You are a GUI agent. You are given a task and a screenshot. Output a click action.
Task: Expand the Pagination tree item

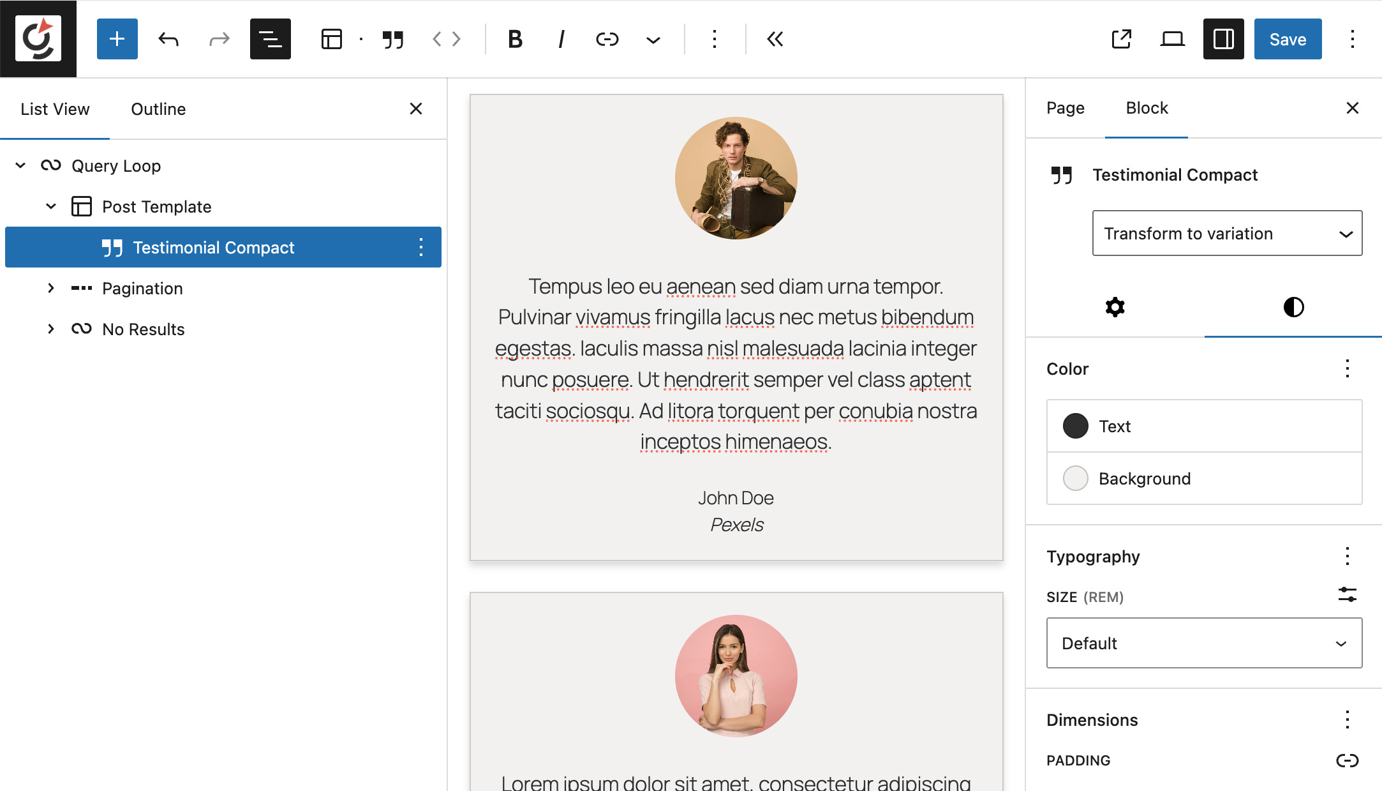[x=51, y=289]
